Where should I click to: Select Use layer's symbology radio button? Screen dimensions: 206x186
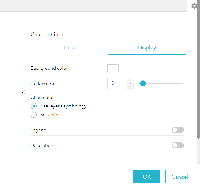coord(34,106)
